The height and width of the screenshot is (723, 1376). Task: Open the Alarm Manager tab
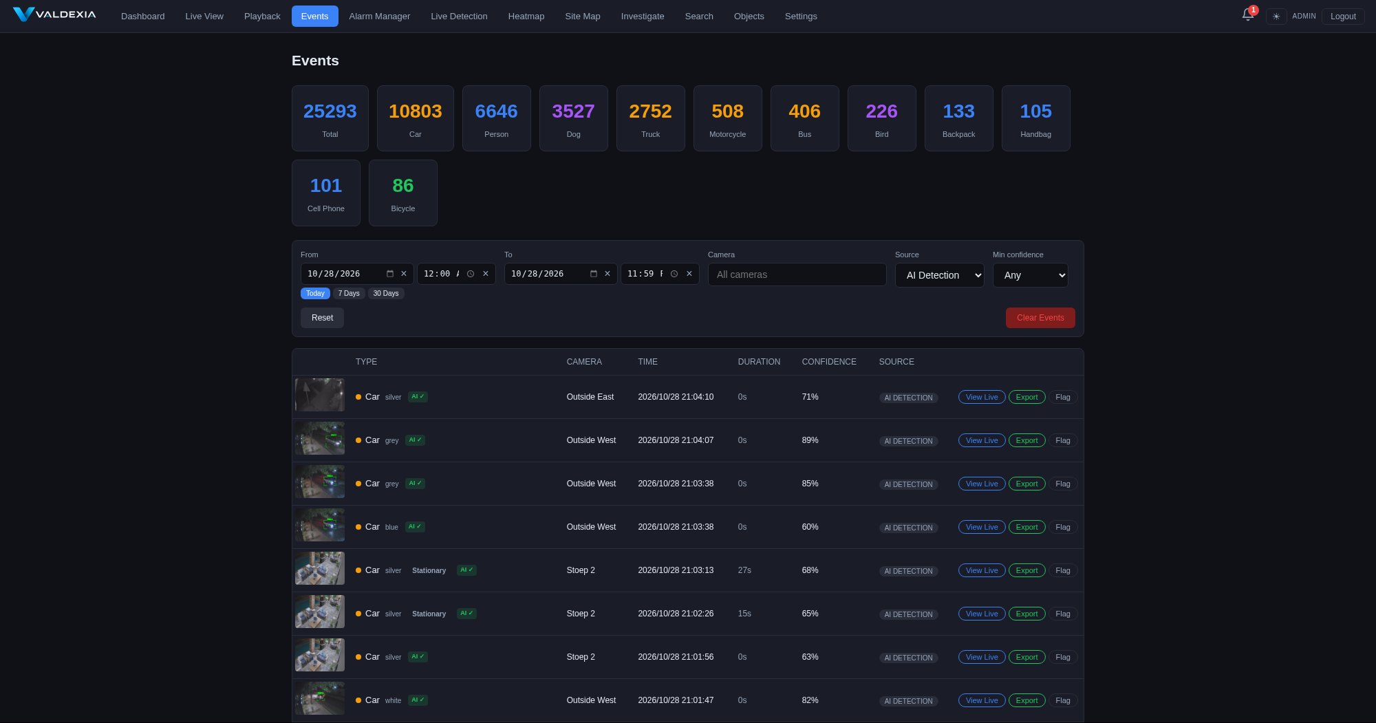pos(379,17)
